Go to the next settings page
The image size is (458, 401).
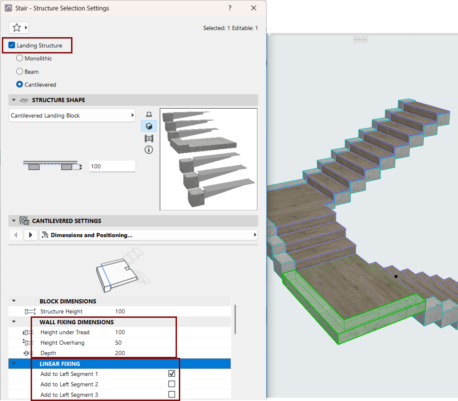pos(31,235)
